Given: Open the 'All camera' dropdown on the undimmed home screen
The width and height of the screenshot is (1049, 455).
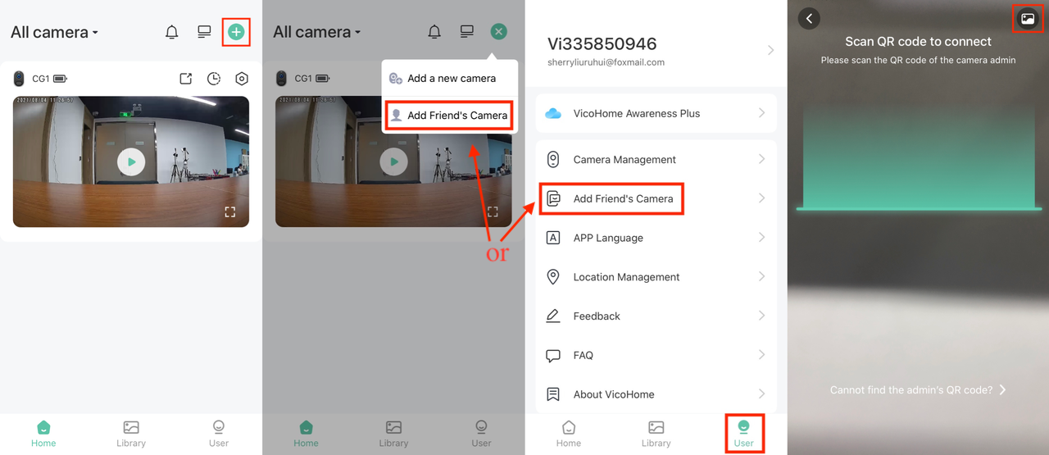Looking at the screenshot, I should pos(54,32).
